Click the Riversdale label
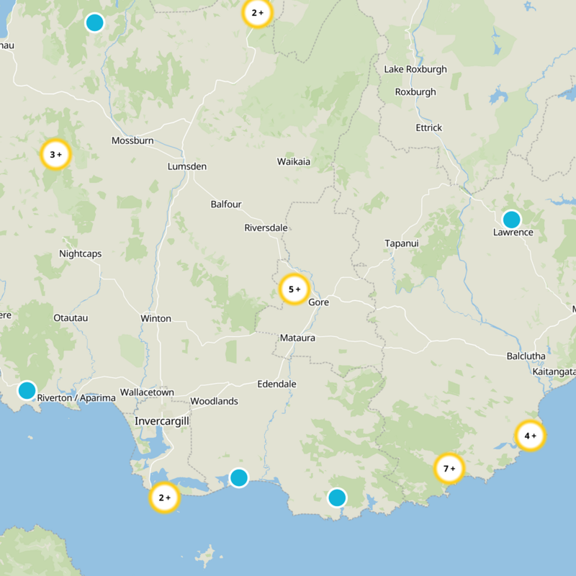This screenshot has height=576, width=576. coord(266,228)
